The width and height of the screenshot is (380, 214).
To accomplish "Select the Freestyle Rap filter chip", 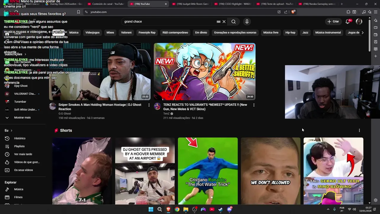I will (147, 32).
